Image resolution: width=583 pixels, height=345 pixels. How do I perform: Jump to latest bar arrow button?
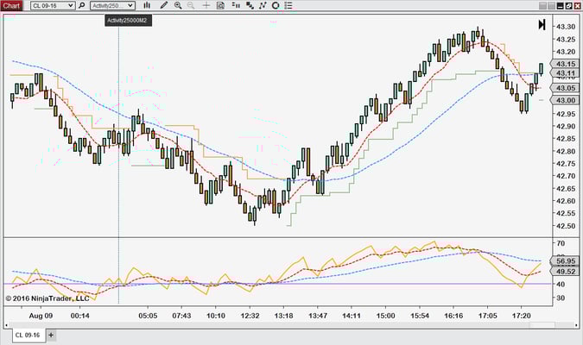[x=542, y=25]
